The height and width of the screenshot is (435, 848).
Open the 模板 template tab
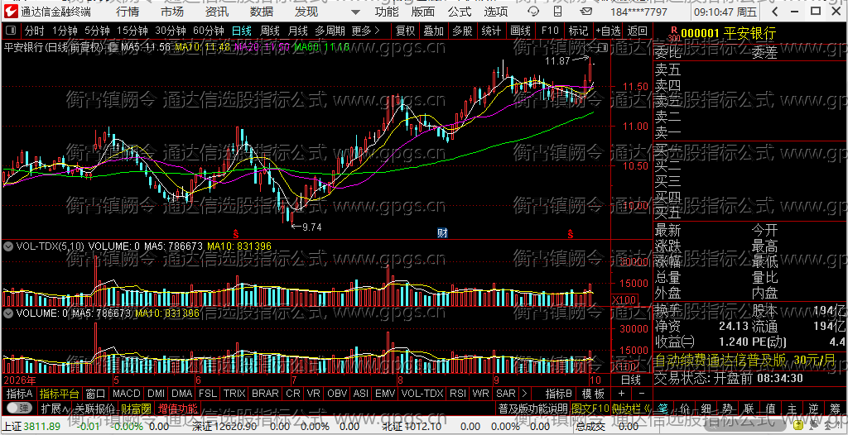click(593, 393)
